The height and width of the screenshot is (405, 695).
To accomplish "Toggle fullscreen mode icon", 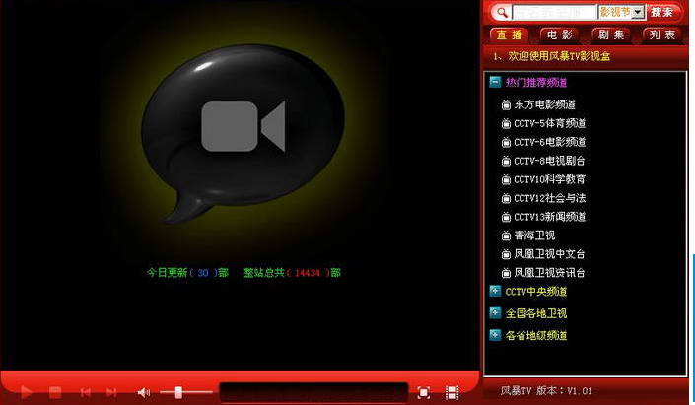I will [423, 392].
